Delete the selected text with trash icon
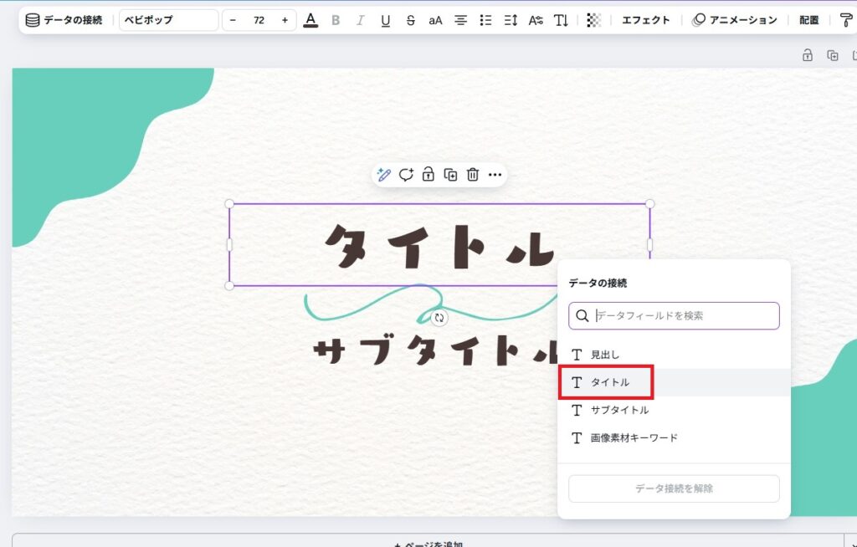 click(473, 175)
